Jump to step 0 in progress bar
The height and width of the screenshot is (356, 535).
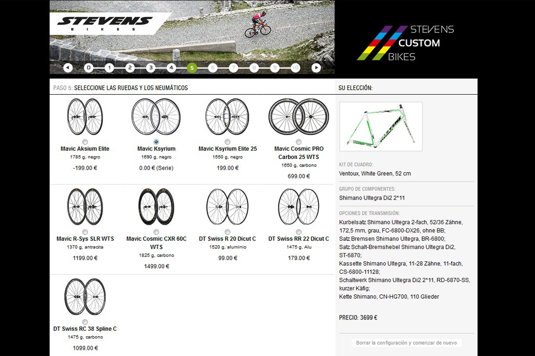pyautogui.click(x=89, y=68)
